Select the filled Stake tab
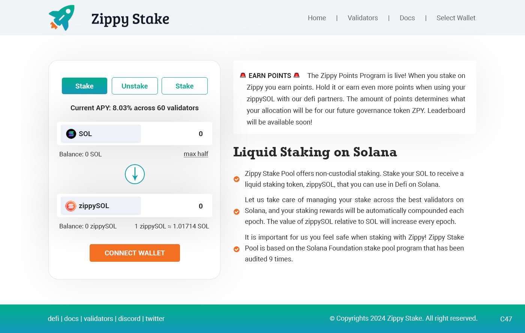This screenshot has height=333, width=525. 84,86
